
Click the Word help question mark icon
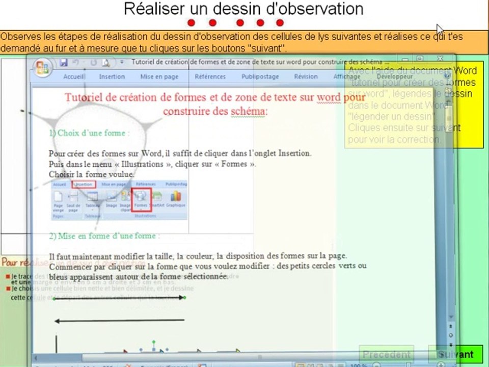click(x=448, y=75)
